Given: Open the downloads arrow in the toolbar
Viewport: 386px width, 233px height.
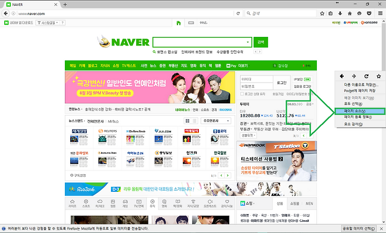Looking at the screenshot, I should tap(340, 13).
